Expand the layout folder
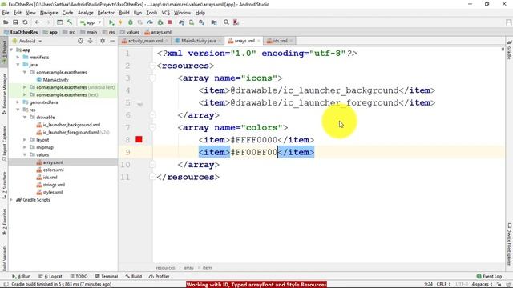The image size is (513, 288). pyautogui.click(x=25, y=140)
